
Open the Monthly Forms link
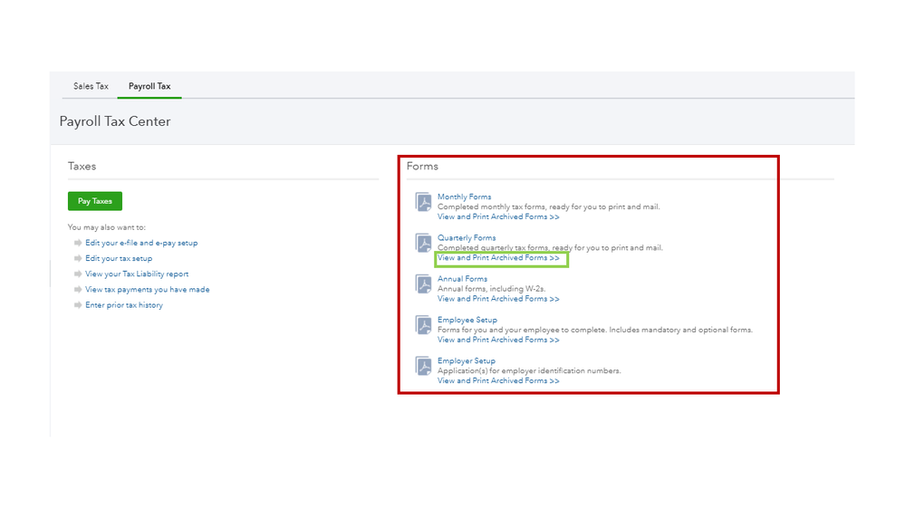tap(464, 197)
